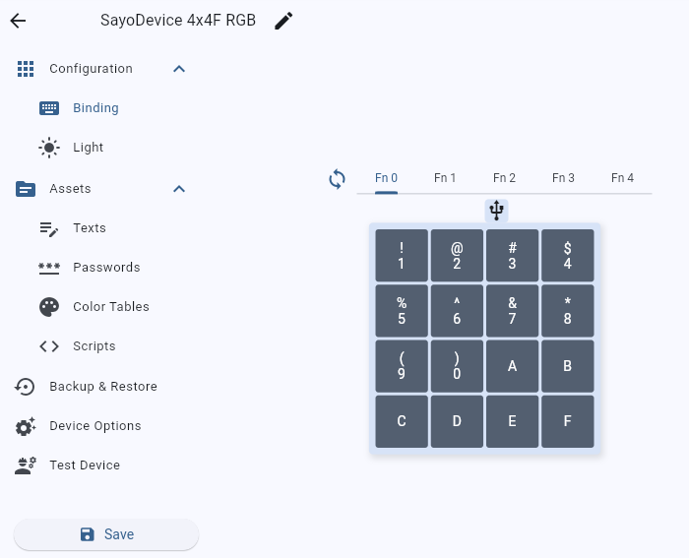Image resolution: width=689 pixels, height=558 pixels.
Task: Open Color Tables via the palette icon
Action: click(49, 307)
